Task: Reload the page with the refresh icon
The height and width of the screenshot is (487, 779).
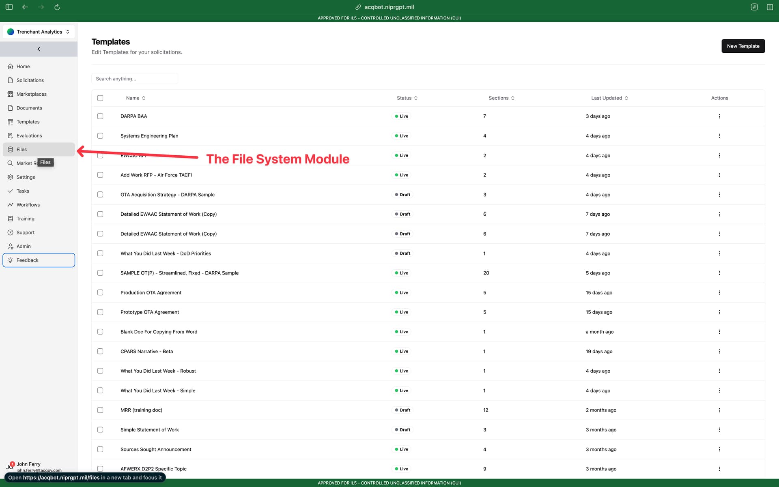Action: point(57,7)
